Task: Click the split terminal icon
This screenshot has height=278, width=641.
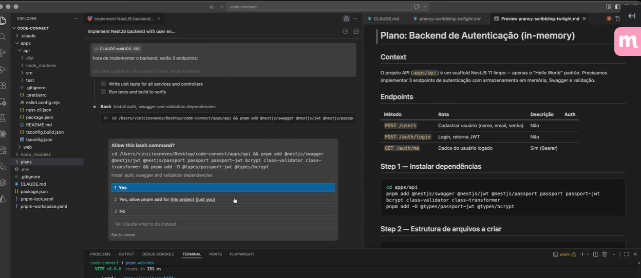Action: 595,254
